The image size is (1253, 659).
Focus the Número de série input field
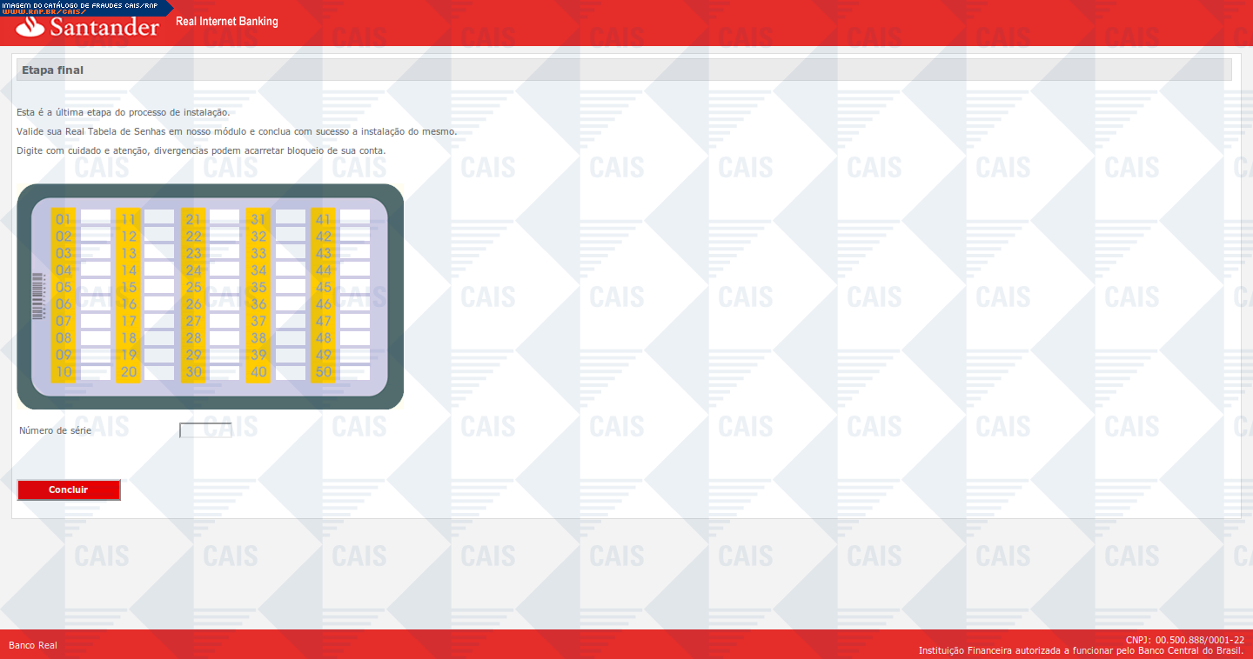(205, 430)
